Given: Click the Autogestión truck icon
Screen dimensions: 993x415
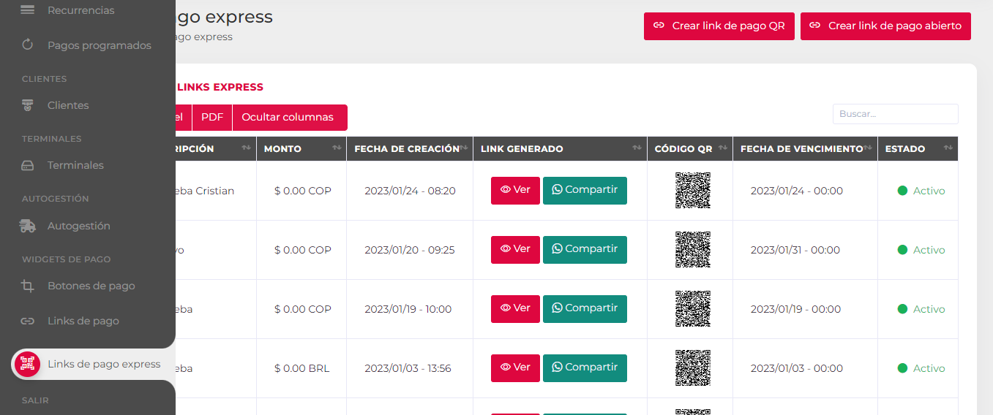Looking at the screenshot, I should click(28, 226).
